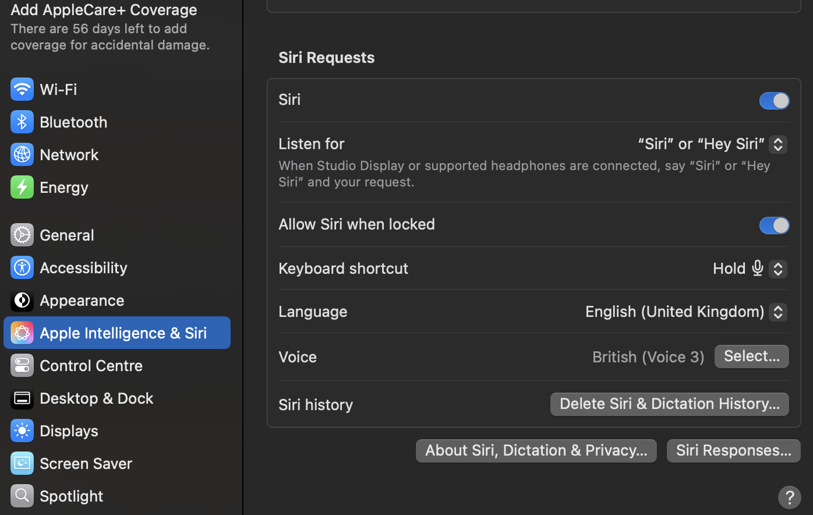
Task: Click the help question mark button
Action: pyautogui.click(x=789, y=497)
